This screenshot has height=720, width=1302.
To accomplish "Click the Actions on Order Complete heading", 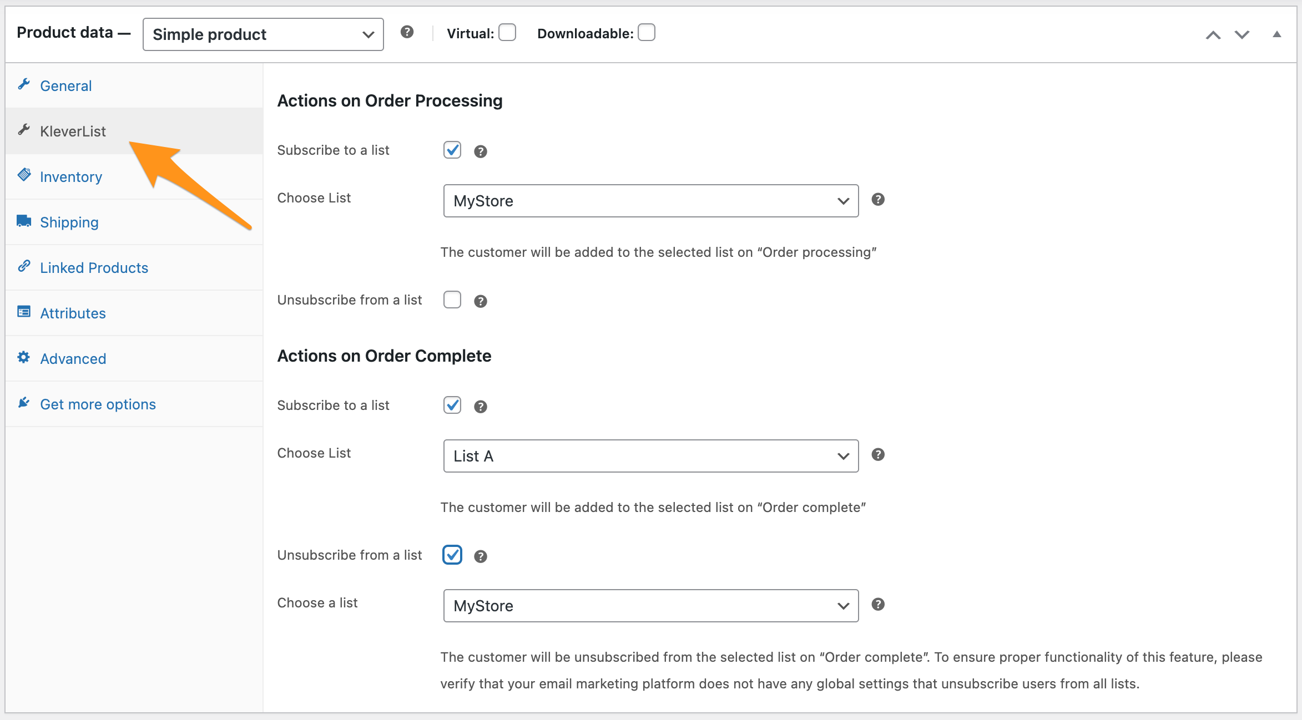I will [384, 356].
